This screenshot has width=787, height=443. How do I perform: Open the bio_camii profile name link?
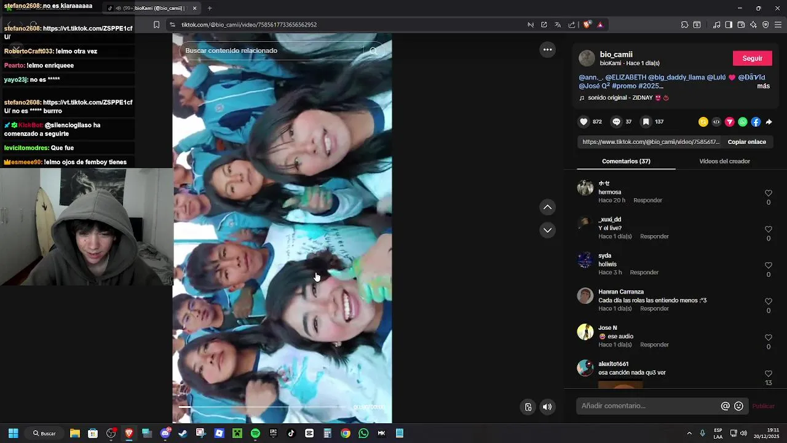coord(616,54)
